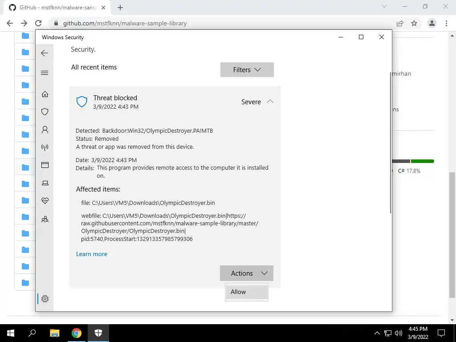The width and height of the screenshot is (456, 342).
Task: Open Account protection person icon
Action: point(45,130)
